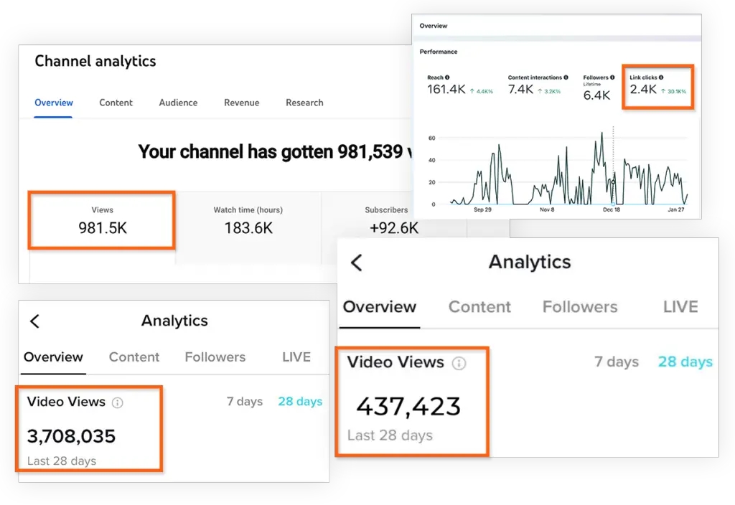Click info icon beside 437,423 Video Views

click(x=459, y=363)
